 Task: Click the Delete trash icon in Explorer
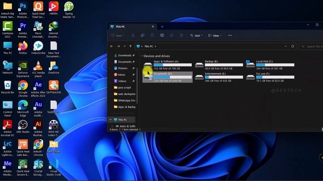tap(182, 35)
